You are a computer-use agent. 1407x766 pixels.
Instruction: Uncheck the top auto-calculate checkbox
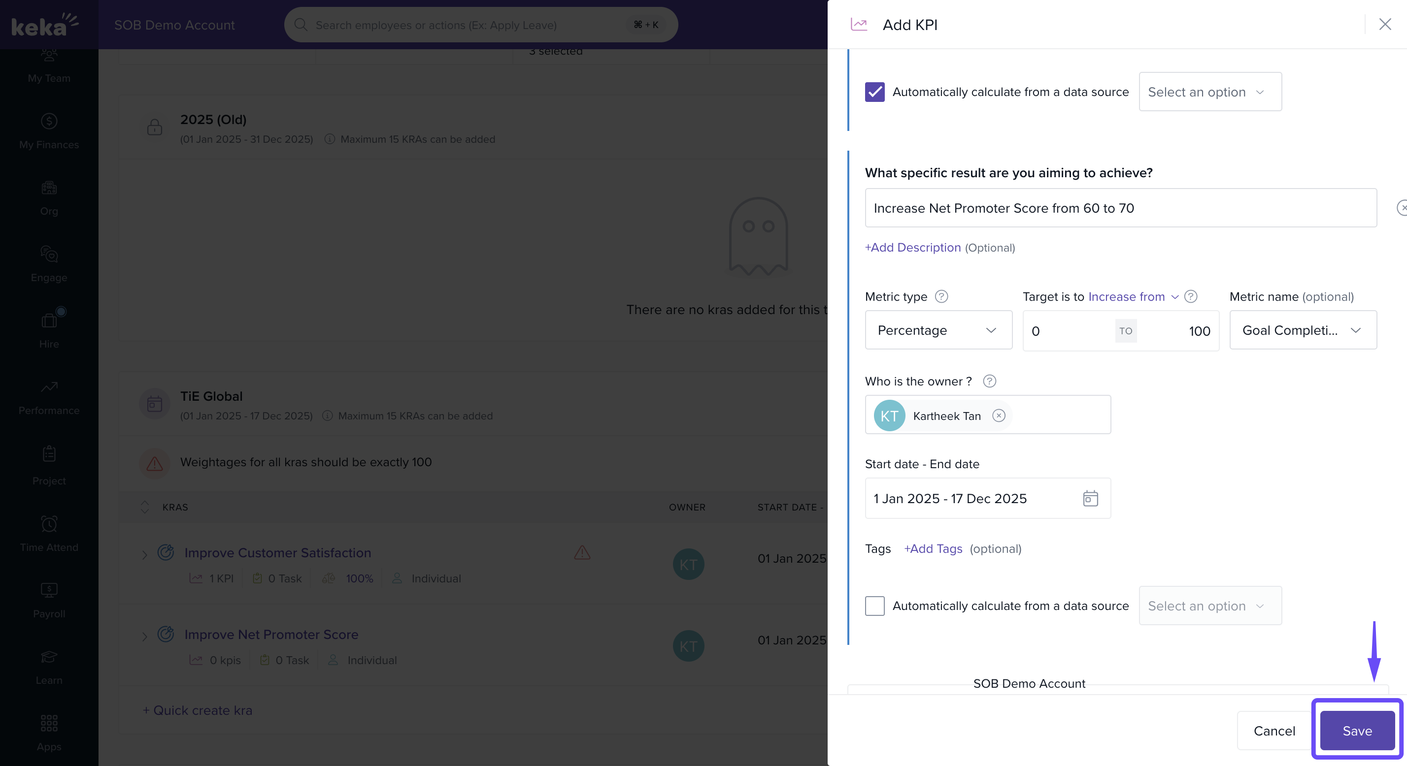(874, 92)
